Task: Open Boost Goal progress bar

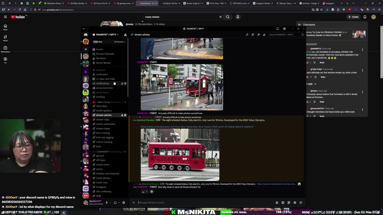Action: pyautogui.click(x=109, y=42)
